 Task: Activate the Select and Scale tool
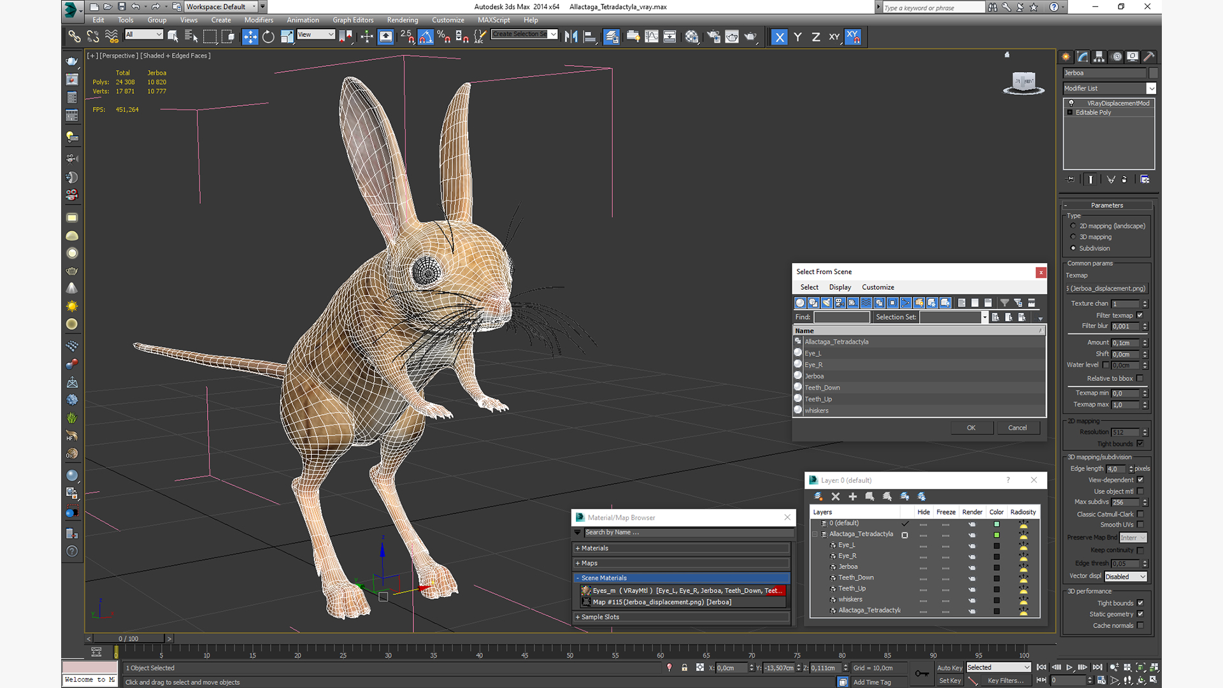click(287, 37)
